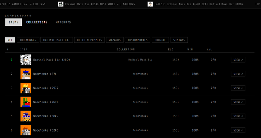The image size is (261, 138).
Task: Filter leaderboard by Wizards
Action: pos(115,40)
